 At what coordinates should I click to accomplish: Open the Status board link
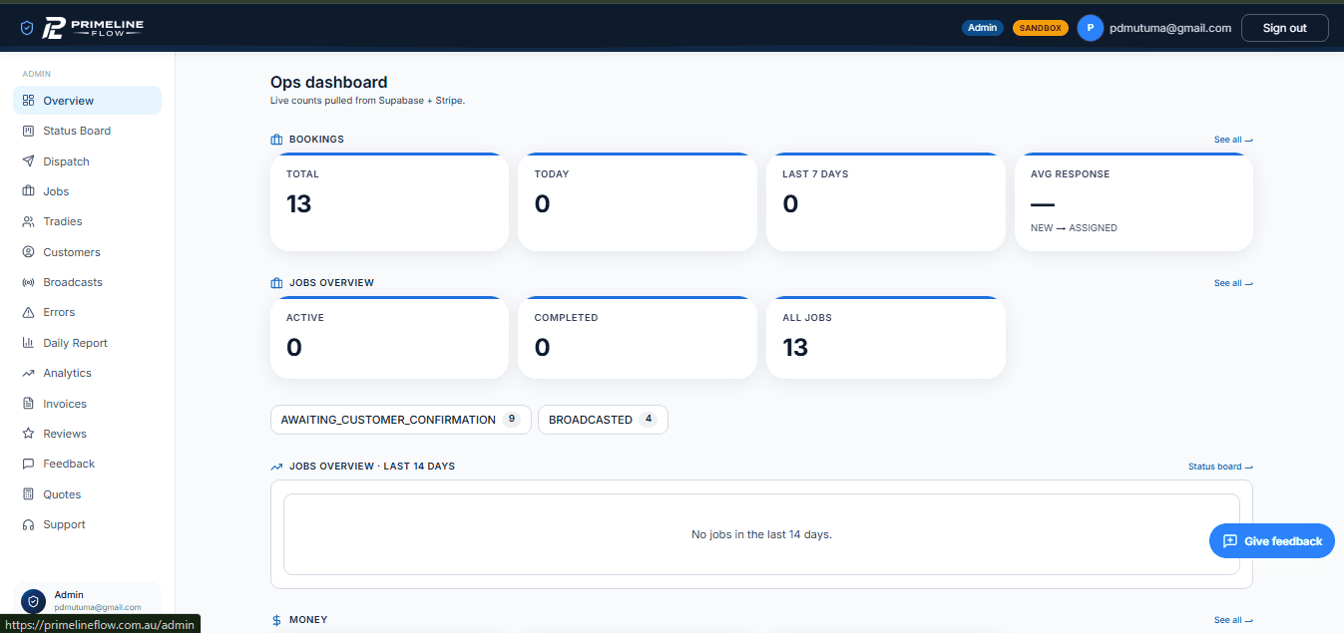coord(1220,467)
